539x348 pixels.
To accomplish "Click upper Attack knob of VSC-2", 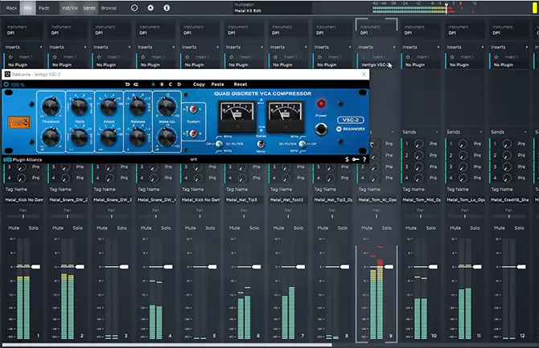I will (x=109, y=106).
